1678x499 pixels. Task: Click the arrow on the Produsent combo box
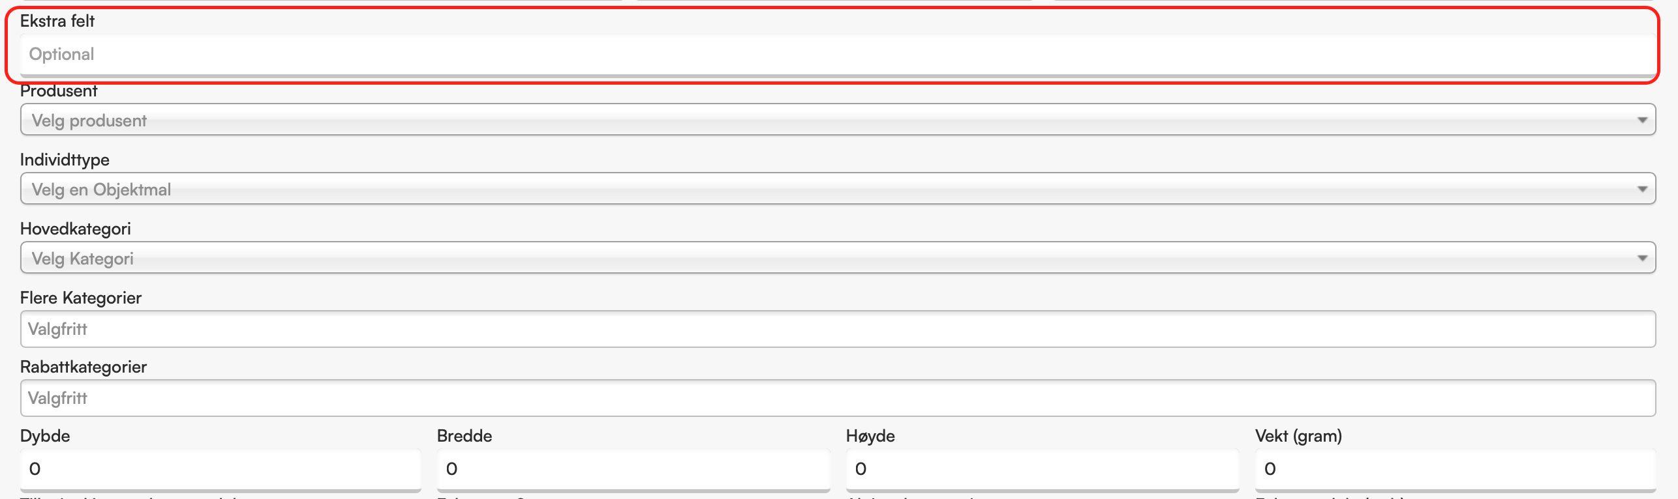(1642, 120)
